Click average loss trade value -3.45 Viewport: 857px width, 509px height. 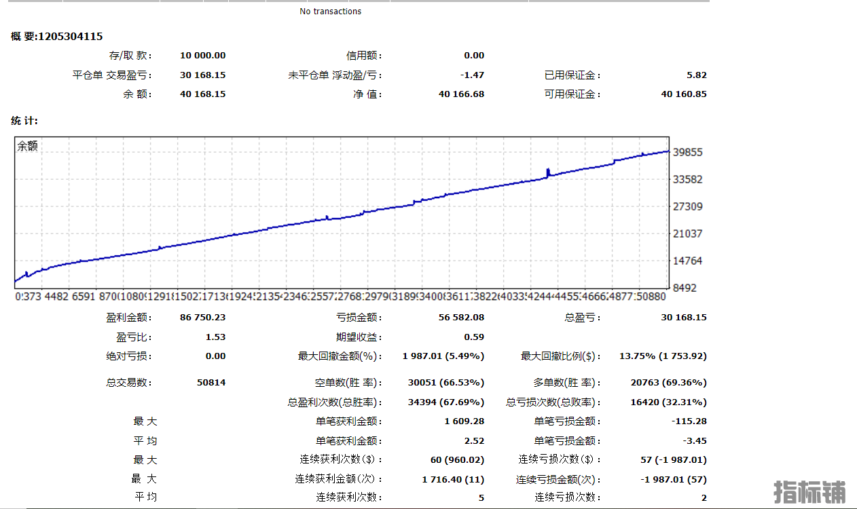(x=695, y=440)
